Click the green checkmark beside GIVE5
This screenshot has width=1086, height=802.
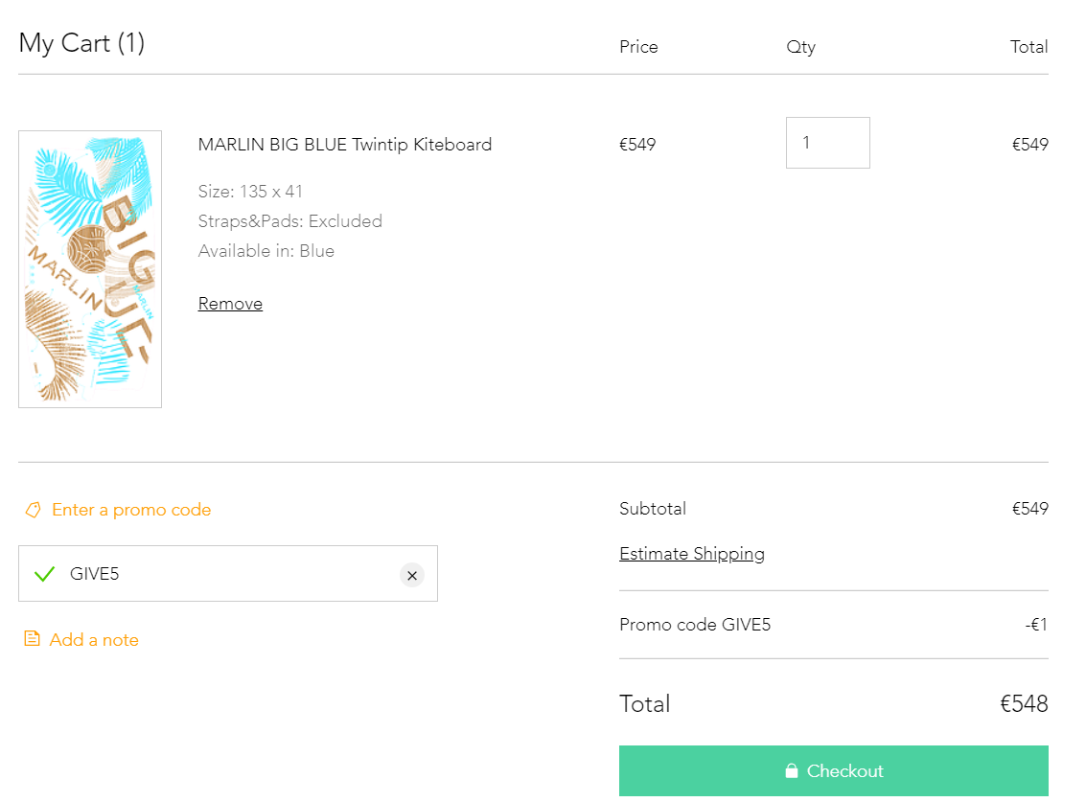coord(44,574)
